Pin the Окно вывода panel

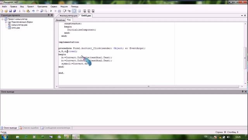[x=243, y=92]
